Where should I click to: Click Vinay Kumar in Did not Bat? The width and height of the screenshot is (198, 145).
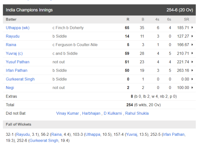pyautogui.click(x=68, y=113)
